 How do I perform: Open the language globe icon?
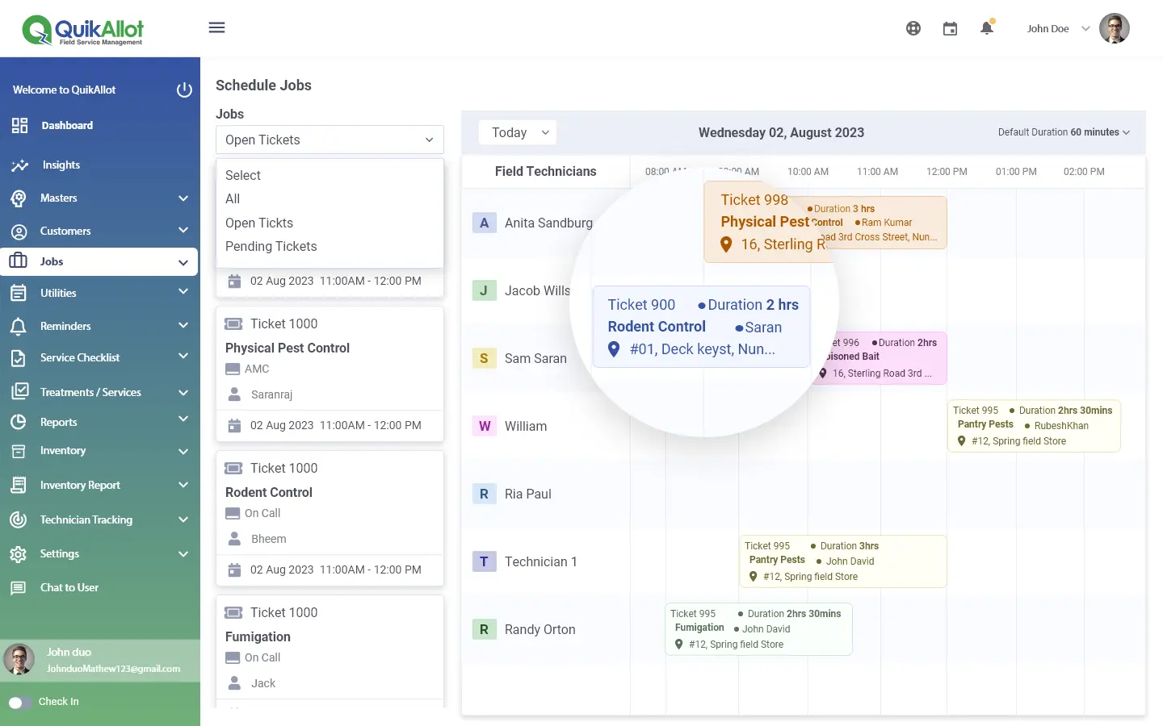pos(913,27)
